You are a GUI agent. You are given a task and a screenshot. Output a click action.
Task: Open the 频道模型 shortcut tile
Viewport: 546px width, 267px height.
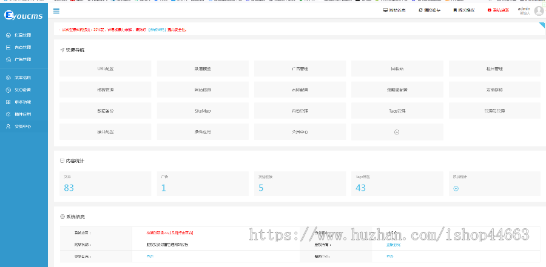pyautogui.click(x=203, y=68)
